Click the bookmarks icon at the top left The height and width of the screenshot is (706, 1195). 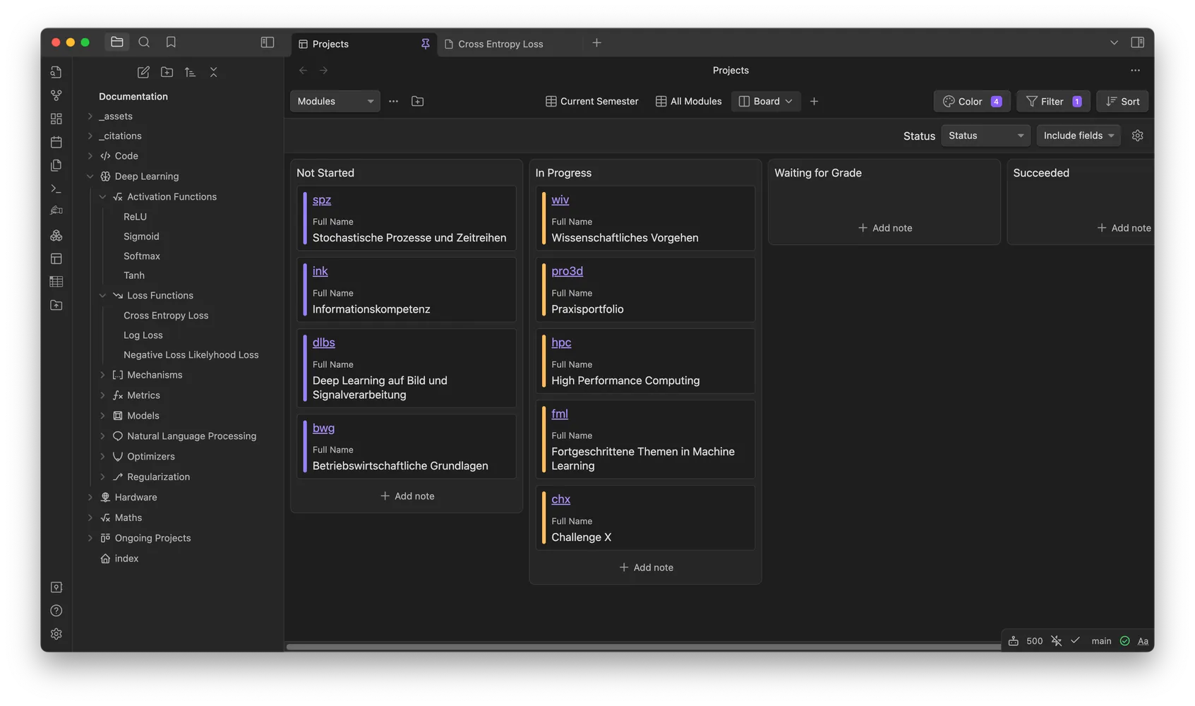coord(171,42)
